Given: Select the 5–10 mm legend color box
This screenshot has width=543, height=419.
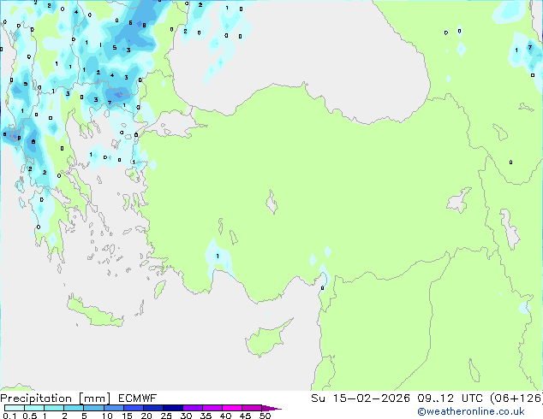Looking at the screenshot, I should click(x=93, y=408).
